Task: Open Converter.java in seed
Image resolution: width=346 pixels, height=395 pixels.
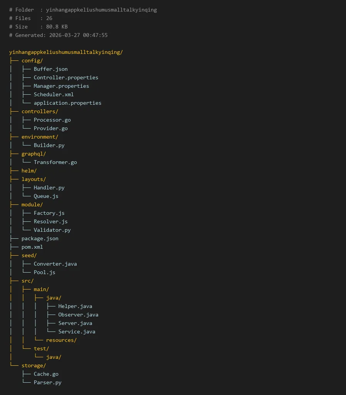Action: [x=55, y=264]
